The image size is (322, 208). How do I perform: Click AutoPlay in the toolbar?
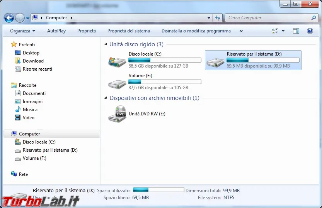56,31
